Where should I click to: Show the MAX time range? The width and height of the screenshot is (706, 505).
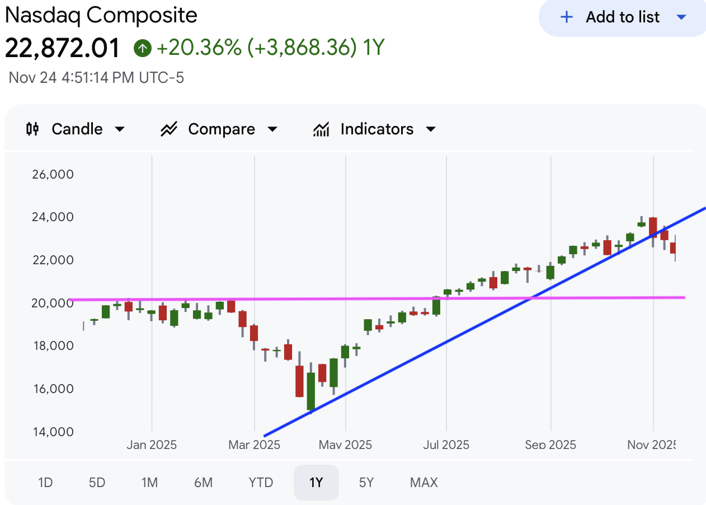(424, 483)
